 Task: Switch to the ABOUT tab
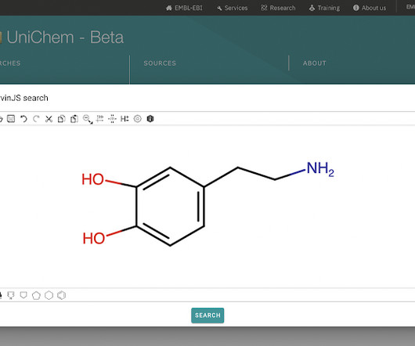[315, 63]
